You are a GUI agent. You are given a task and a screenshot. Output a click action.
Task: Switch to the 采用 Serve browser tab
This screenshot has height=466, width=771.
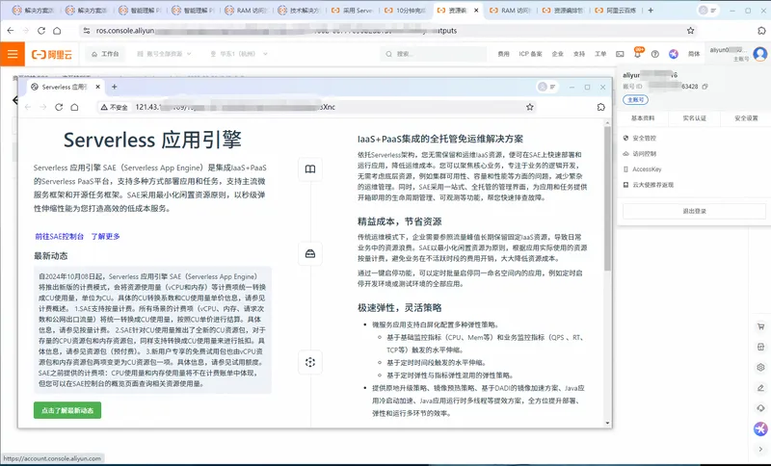click(x=352, y=11)
